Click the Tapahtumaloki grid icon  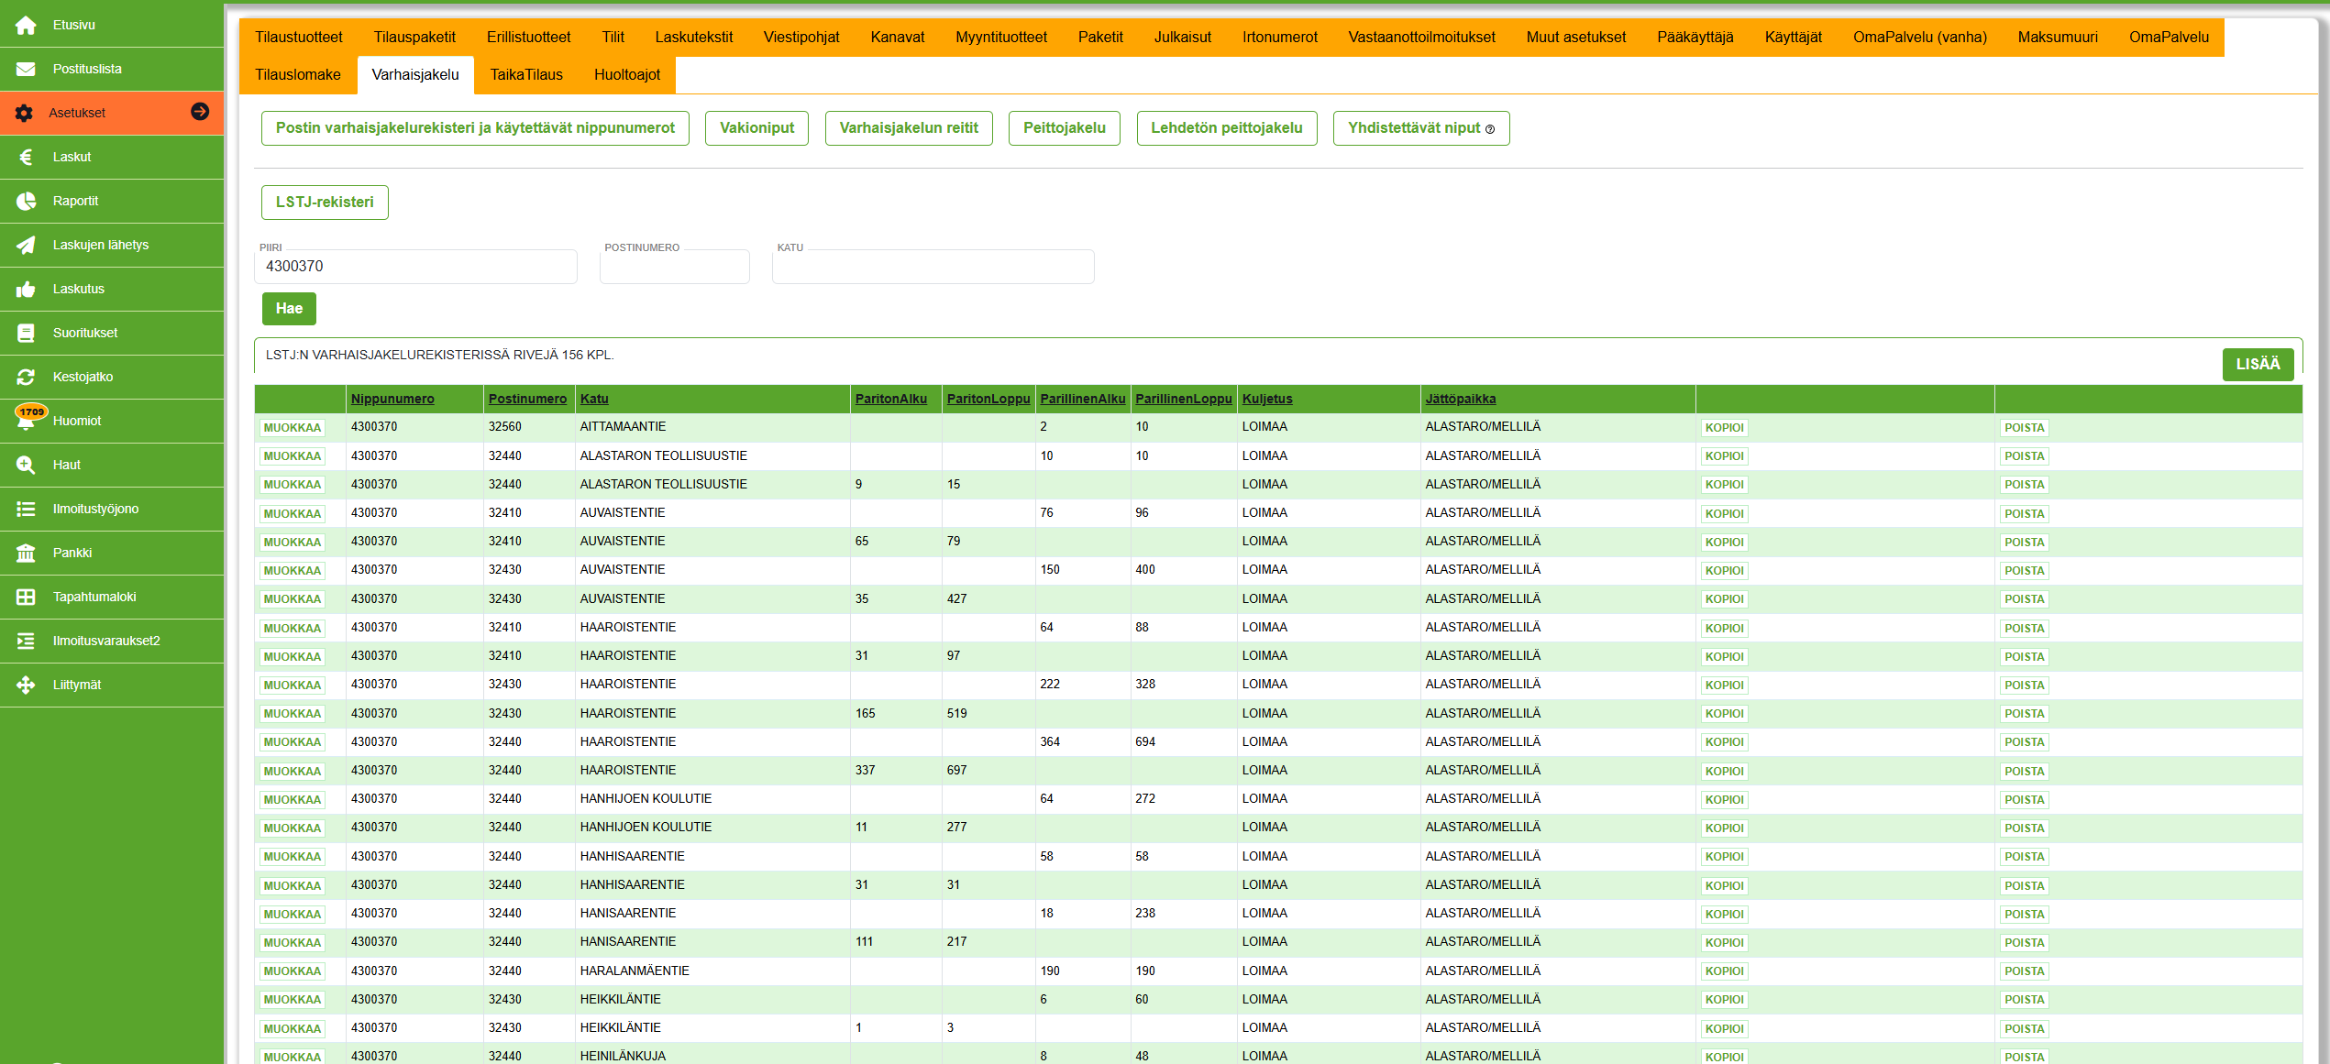(x=26, y=597)
